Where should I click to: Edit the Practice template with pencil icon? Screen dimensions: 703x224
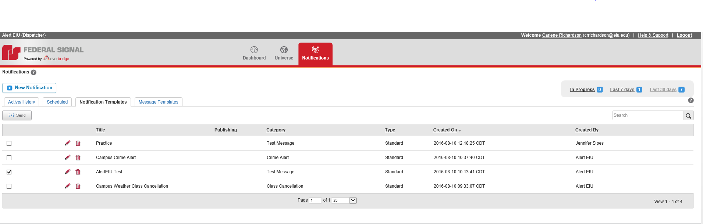[67, 143]
